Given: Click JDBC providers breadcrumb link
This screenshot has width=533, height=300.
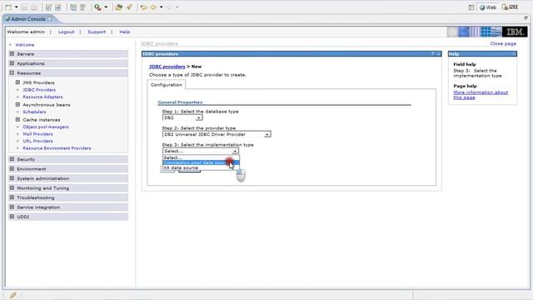Looking at the screenshot, I should point(167,67).
